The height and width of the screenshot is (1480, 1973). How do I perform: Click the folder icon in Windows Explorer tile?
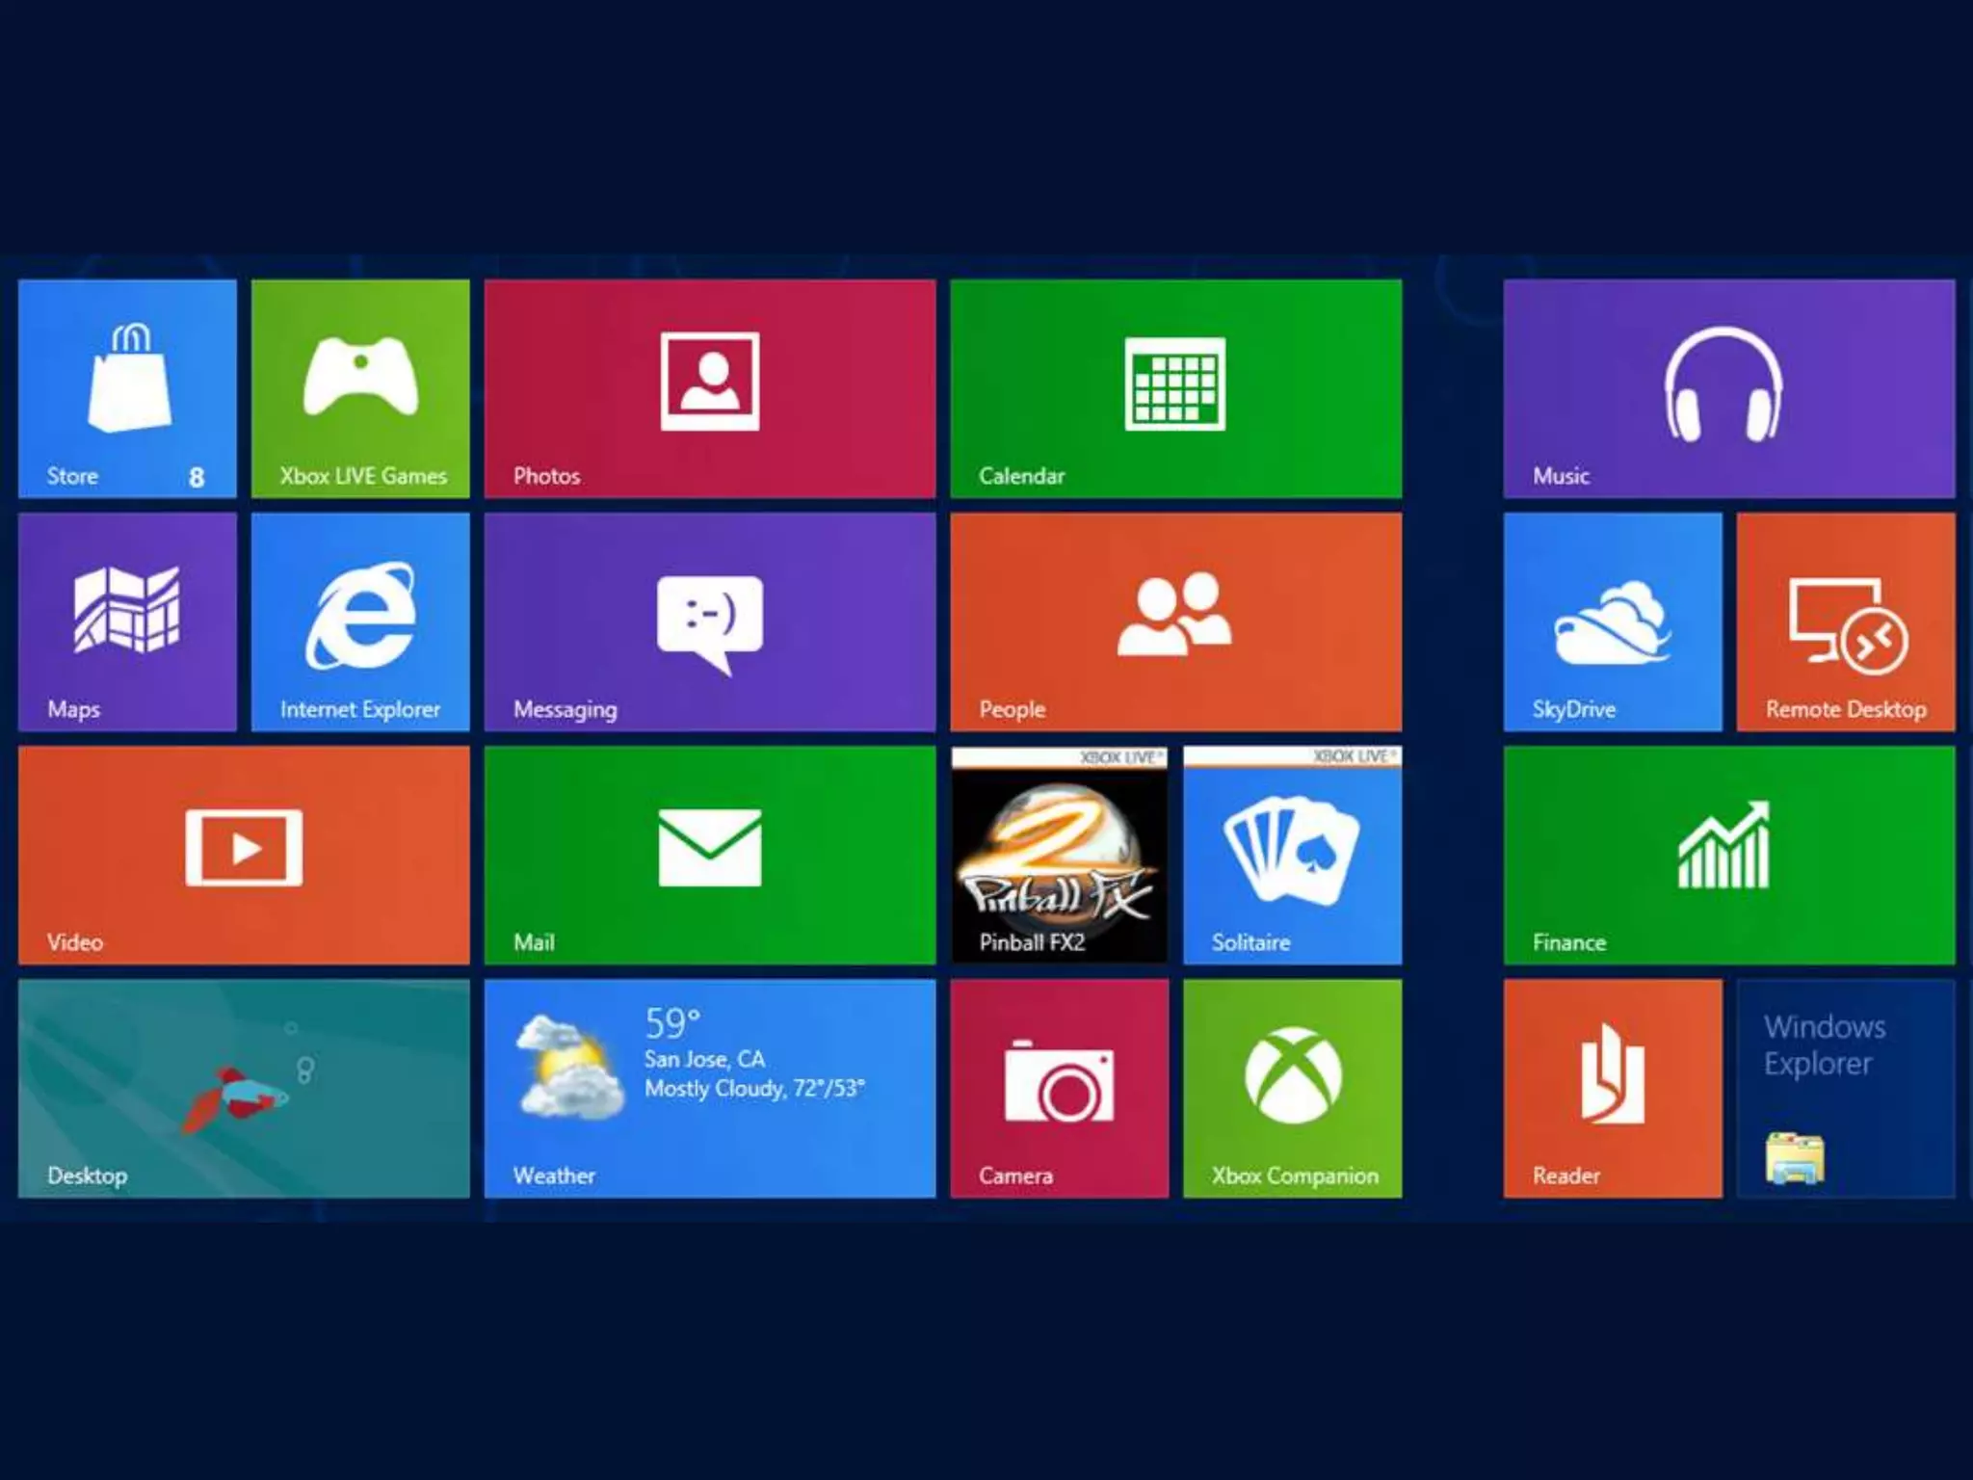(x=1795, y=1158)
